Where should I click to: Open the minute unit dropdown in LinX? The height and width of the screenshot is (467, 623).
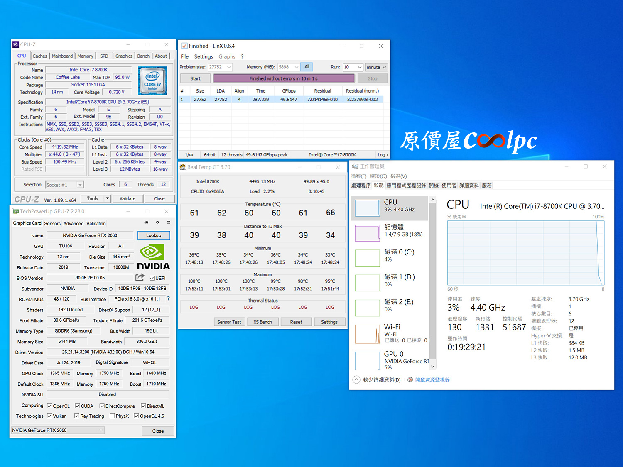point(376,67)
